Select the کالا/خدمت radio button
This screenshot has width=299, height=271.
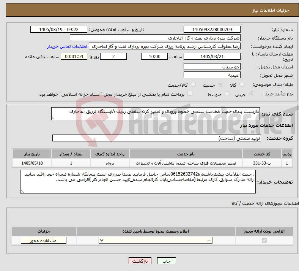[x=194, y=84]
